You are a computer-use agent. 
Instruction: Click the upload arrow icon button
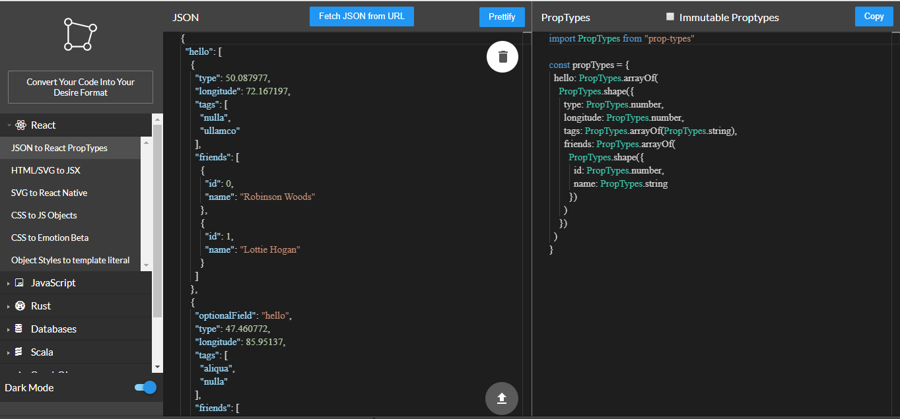(502, 398)
